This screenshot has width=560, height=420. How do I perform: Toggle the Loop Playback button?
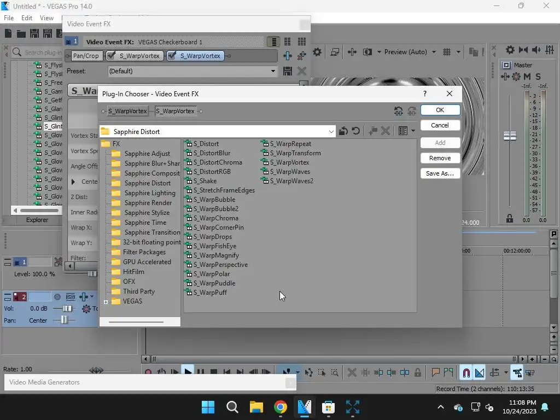(x=161, y=373)
